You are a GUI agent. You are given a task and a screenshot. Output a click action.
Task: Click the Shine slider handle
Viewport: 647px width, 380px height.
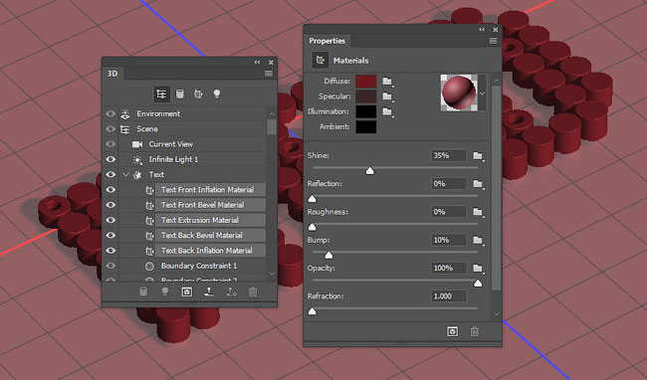[x=369, y=171]
